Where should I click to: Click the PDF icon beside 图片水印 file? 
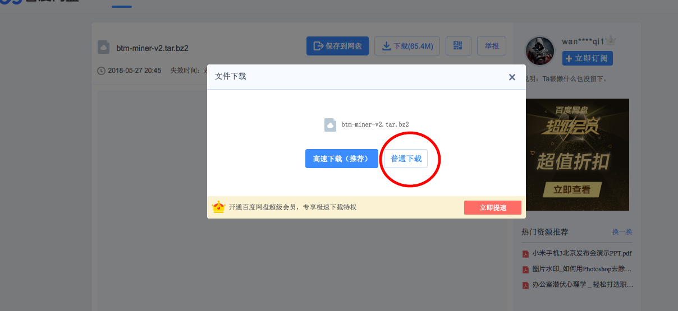[x=525, y=270]
